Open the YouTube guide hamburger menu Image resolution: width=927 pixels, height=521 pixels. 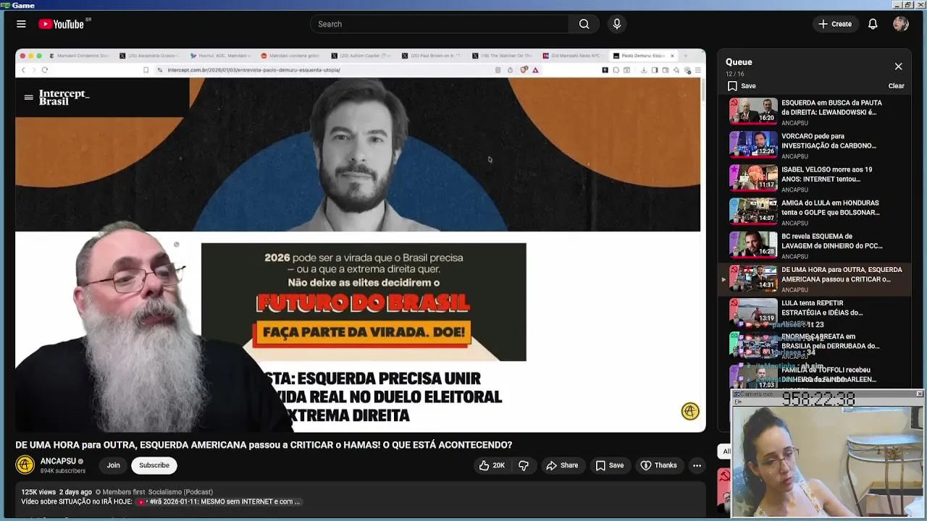pos(21,24)
